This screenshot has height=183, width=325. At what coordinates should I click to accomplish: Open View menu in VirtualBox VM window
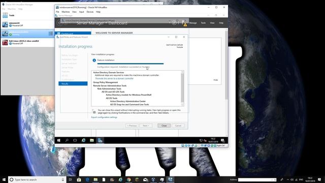pyautogui.click(x=74, y=12)
